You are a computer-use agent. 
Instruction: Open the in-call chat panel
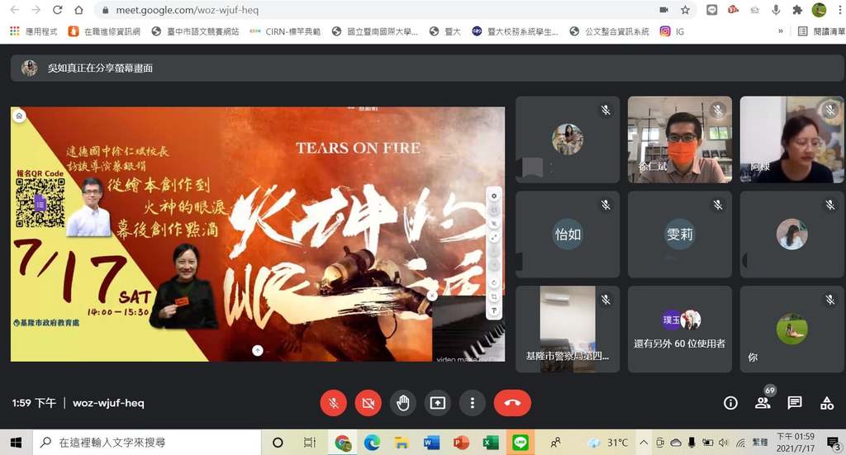pos(795,403)
